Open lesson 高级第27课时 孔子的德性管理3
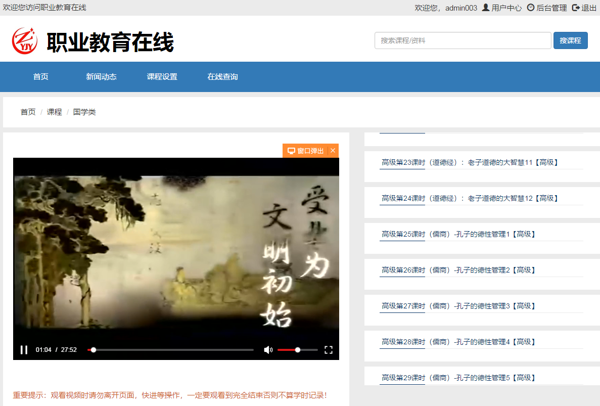This screenshot has width=600, height=406. (x=458, y=306)
